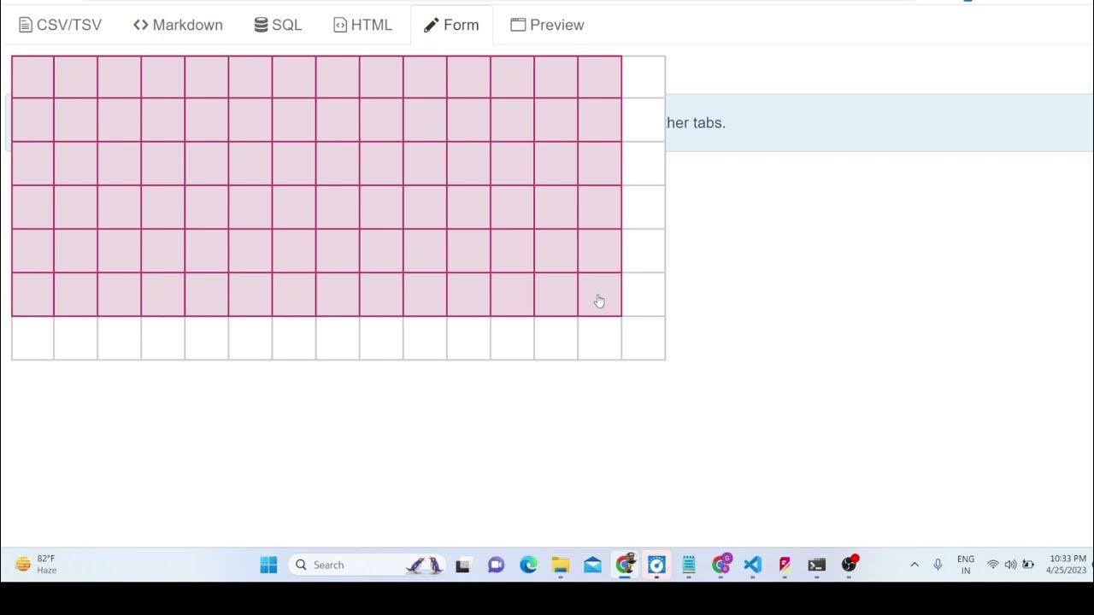This screenshot has height=615, width=1094.
Task: Open the clock and date panel
Action: tap(1066, 565)
